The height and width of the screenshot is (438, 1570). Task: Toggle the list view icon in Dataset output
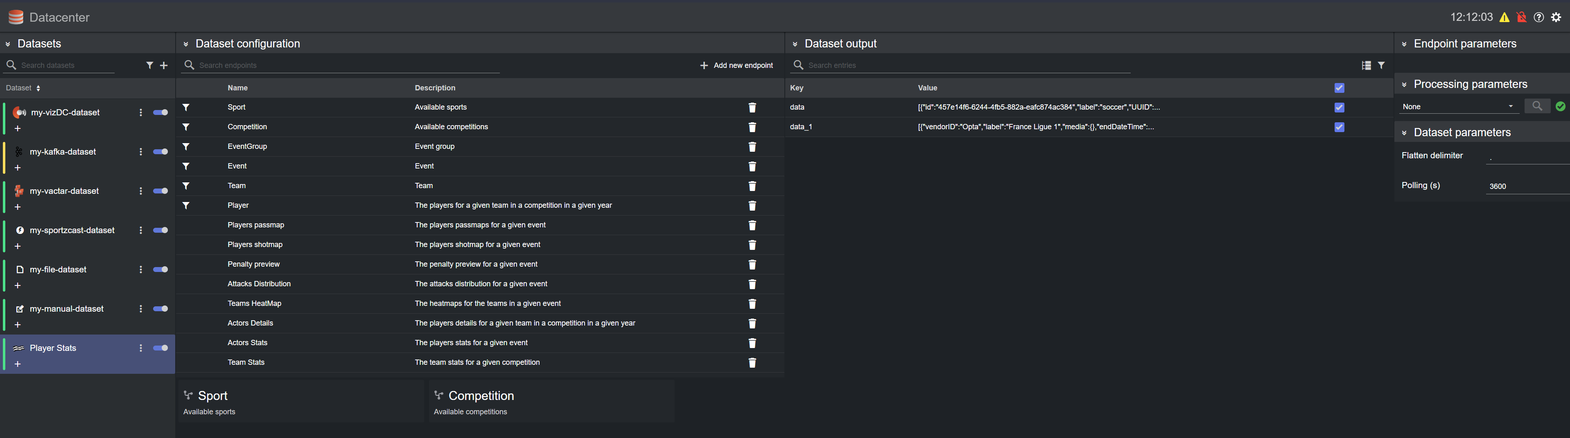(x=1367, y=65)
